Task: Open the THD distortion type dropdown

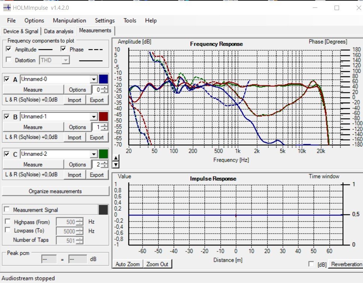Action: [66, 60]
